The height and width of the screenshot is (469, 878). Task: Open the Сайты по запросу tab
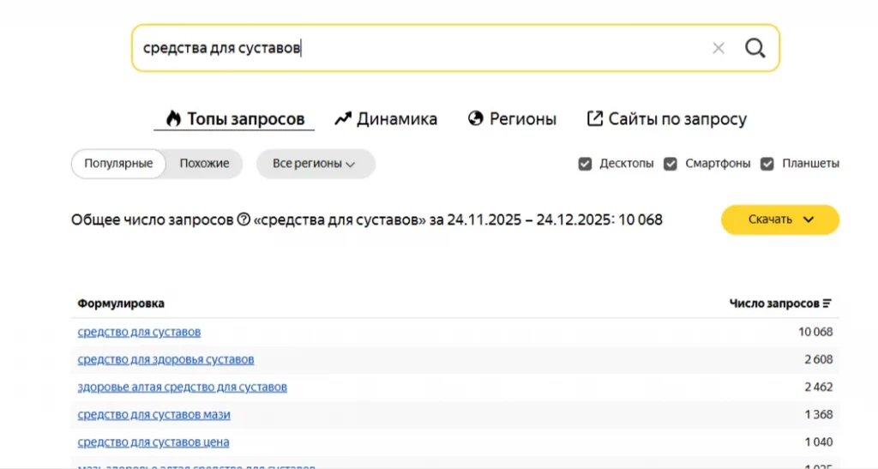click(x=666, y=118)
